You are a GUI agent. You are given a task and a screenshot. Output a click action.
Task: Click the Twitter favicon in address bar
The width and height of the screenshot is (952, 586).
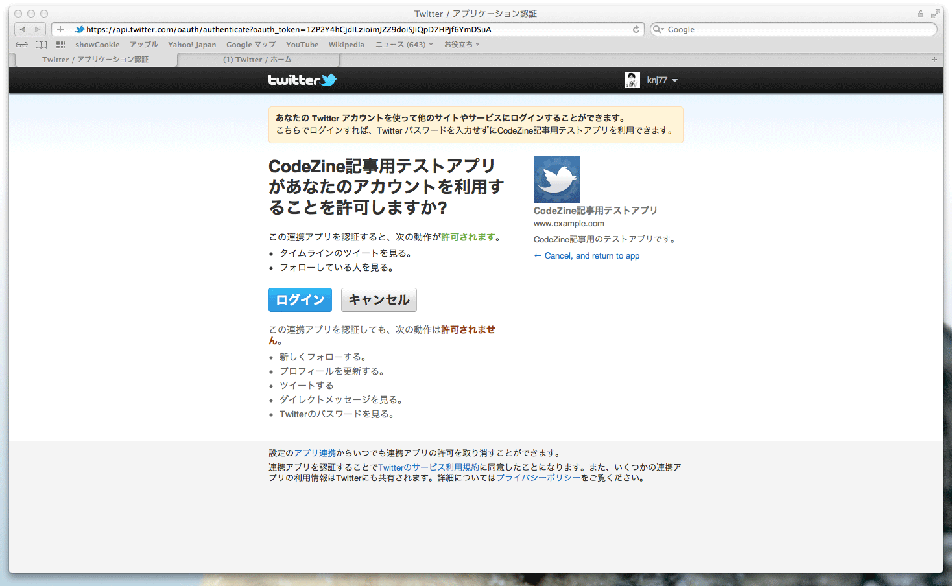tap(80, 29)
